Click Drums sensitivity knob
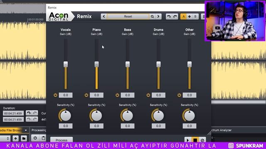The image size is (266, 149). 158,115
